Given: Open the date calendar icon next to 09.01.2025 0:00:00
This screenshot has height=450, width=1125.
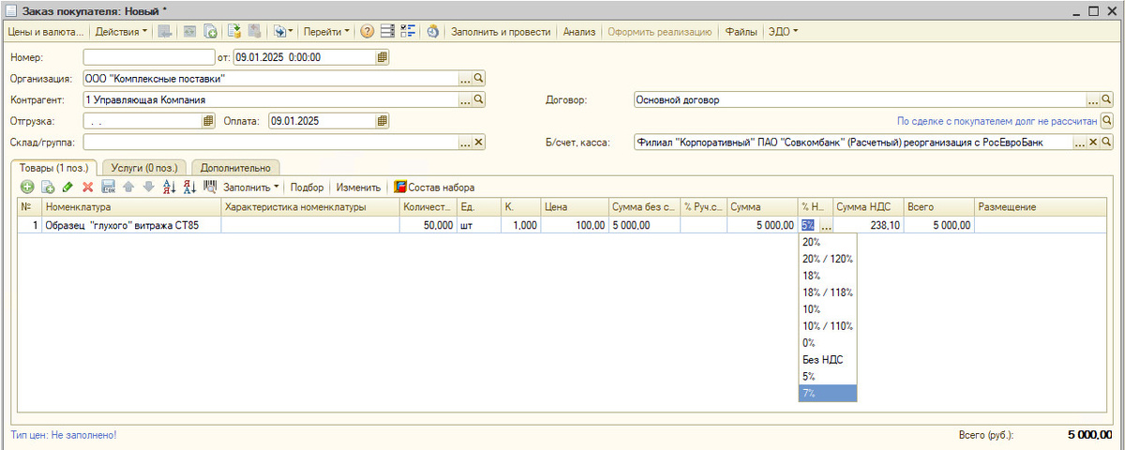Looking at the screenshot, I should [x=382, y=57].
